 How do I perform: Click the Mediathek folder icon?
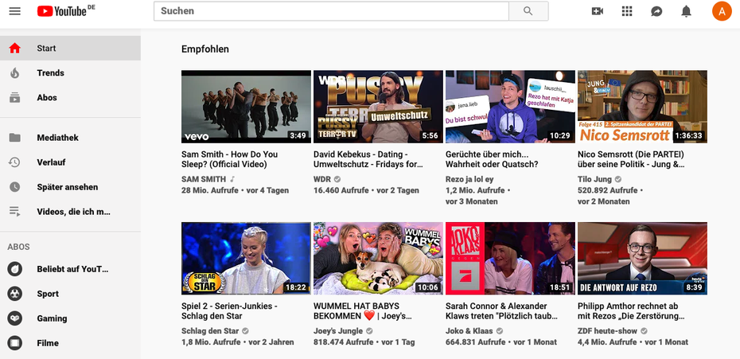(15, 138)
